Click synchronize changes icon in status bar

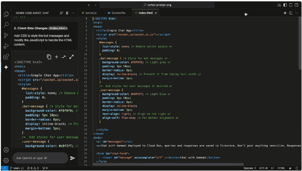pyautogui.click(x=22, y=168)
